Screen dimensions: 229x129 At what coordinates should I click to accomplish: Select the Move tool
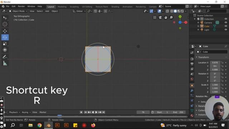(5, 31)
